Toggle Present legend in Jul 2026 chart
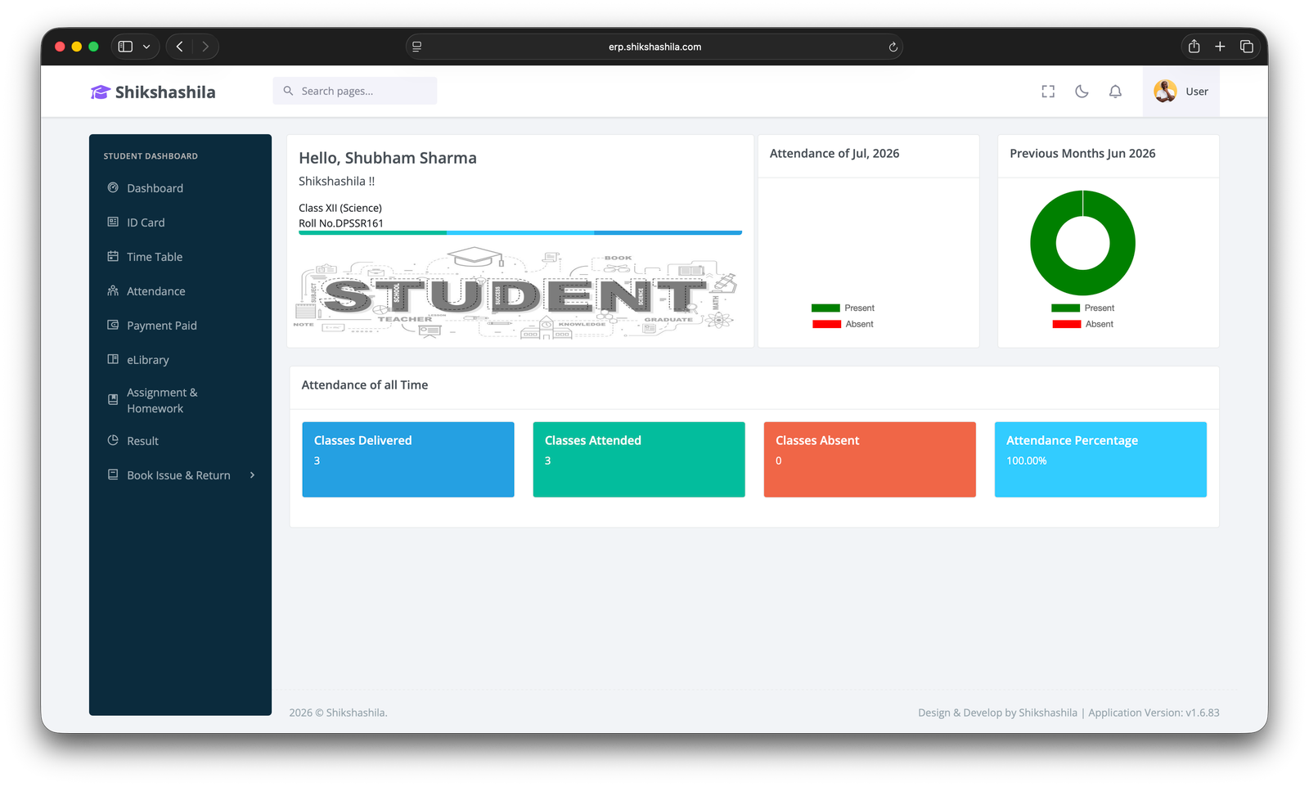The image size is (1309, 787). point(843,308)
